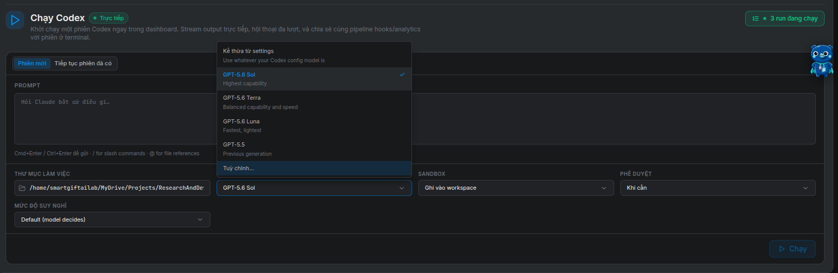Pick the GPT-5.5 previous generation option
Screen dimensions: 838x273
click(314, 149)
